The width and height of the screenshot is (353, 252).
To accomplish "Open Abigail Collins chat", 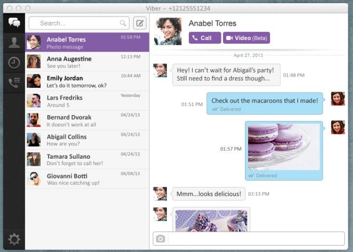I will tap(87, 140).
